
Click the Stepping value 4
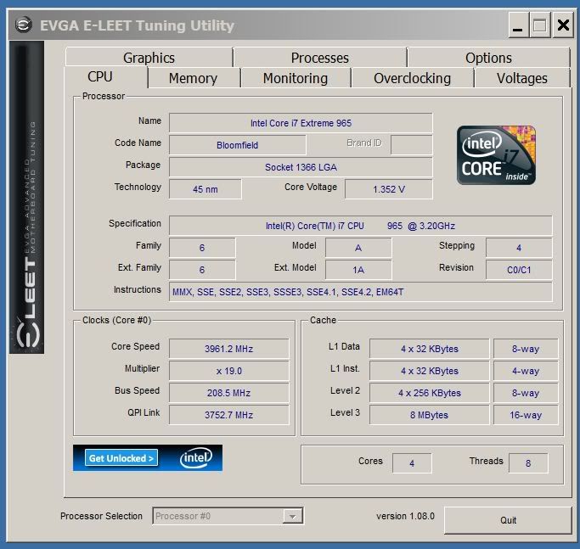click(x=519, y=248)
